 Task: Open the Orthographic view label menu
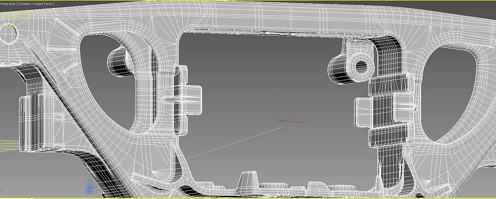[8, 4]
